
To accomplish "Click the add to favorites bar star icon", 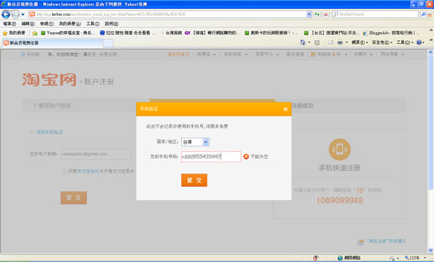I will (35, 33).
